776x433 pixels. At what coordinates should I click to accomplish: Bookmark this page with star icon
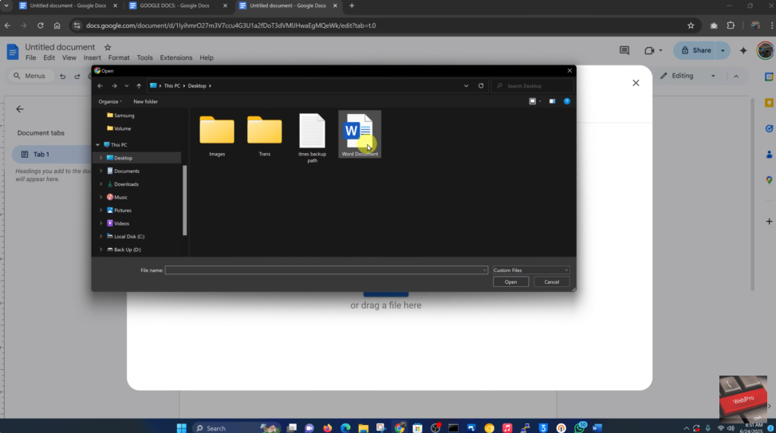click(x=691, y=26)
